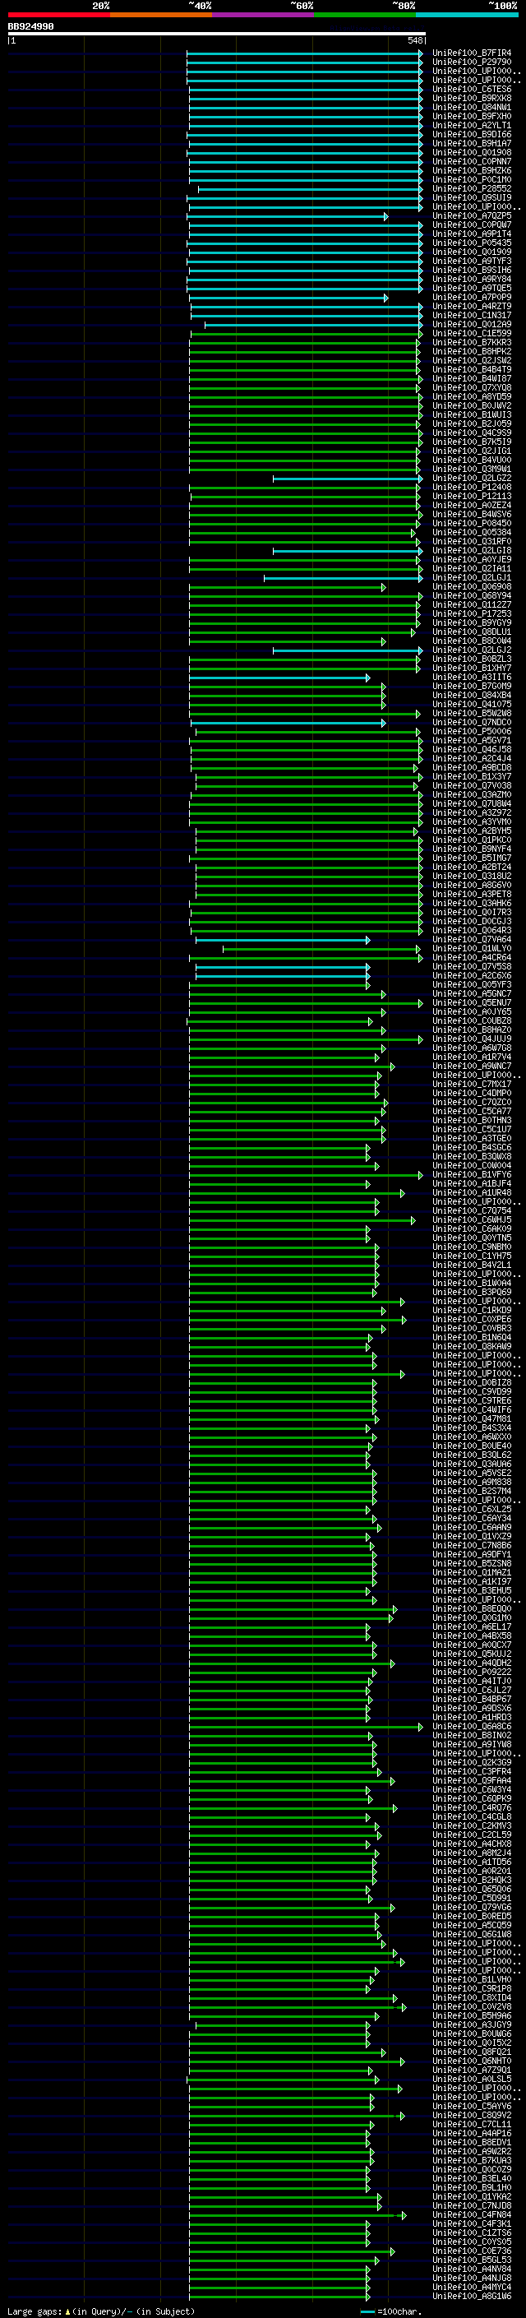Screen dimensions: 526x2318
Task: Select UniRef100_B8C0W4 hit name
Action: click(x=472, y=641)
